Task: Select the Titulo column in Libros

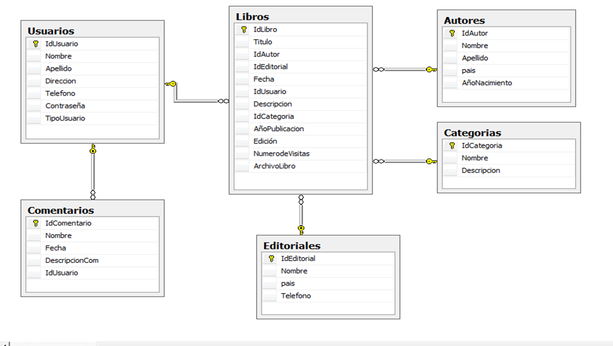Action: tap(263, 42)
